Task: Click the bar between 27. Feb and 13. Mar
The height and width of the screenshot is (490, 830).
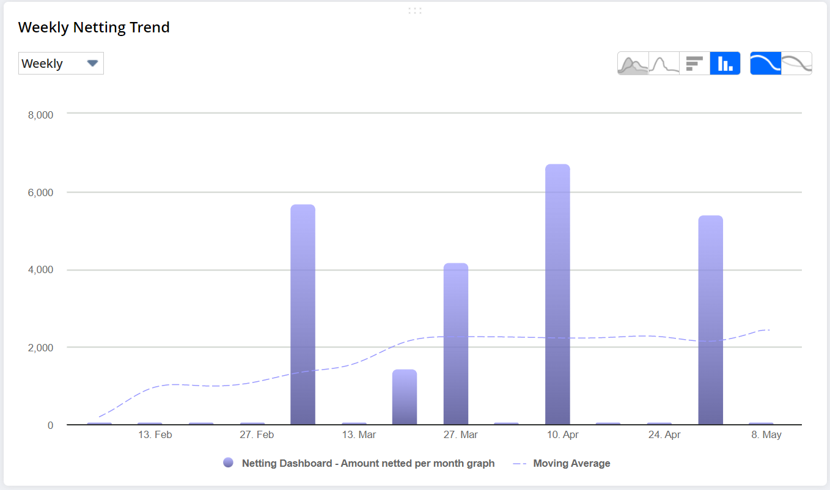Action: pos(303,315)
